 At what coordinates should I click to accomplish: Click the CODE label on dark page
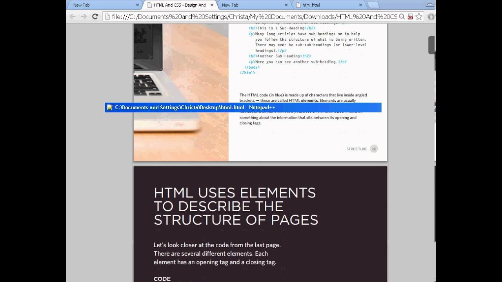point(162,279)
